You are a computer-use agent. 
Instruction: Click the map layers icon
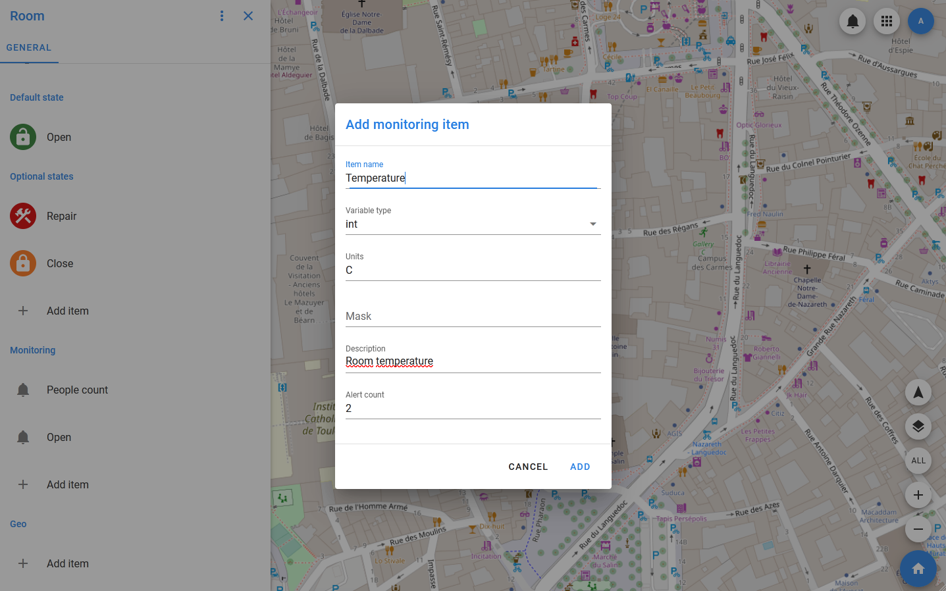[x=918, y=426]
